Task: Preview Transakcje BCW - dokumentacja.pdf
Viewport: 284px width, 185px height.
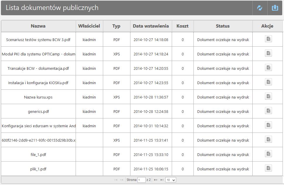Action: coord(268,67)
